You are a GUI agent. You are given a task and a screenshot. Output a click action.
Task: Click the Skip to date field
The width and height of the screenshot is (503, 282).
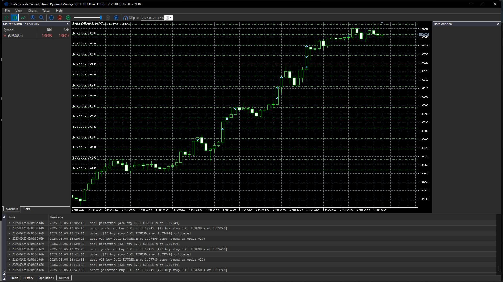tap(153, 18)
